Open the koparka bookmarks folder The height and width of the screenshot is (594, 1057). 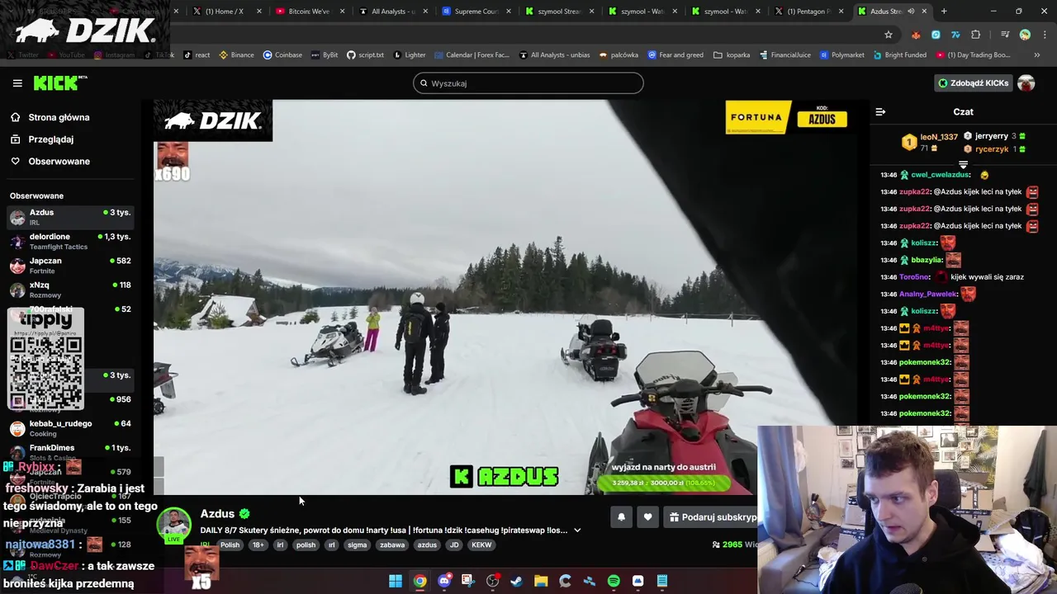732,54
